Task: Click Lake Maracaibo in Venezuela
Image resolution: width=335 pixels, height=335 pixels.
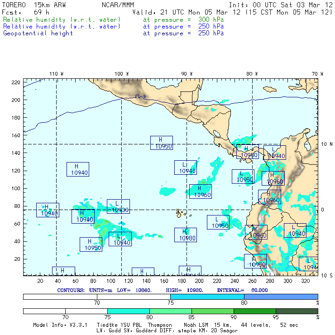Action: pyautogui.click(x=308, y=146)
